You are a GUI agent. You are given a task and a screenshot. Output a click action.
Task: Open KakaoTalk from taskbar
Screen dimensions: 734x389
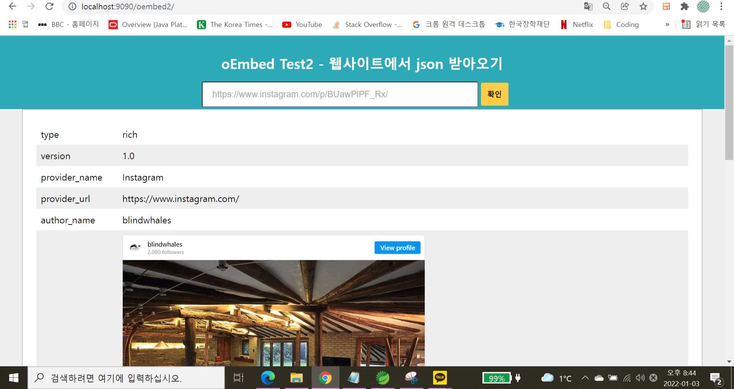pos(440,378)
